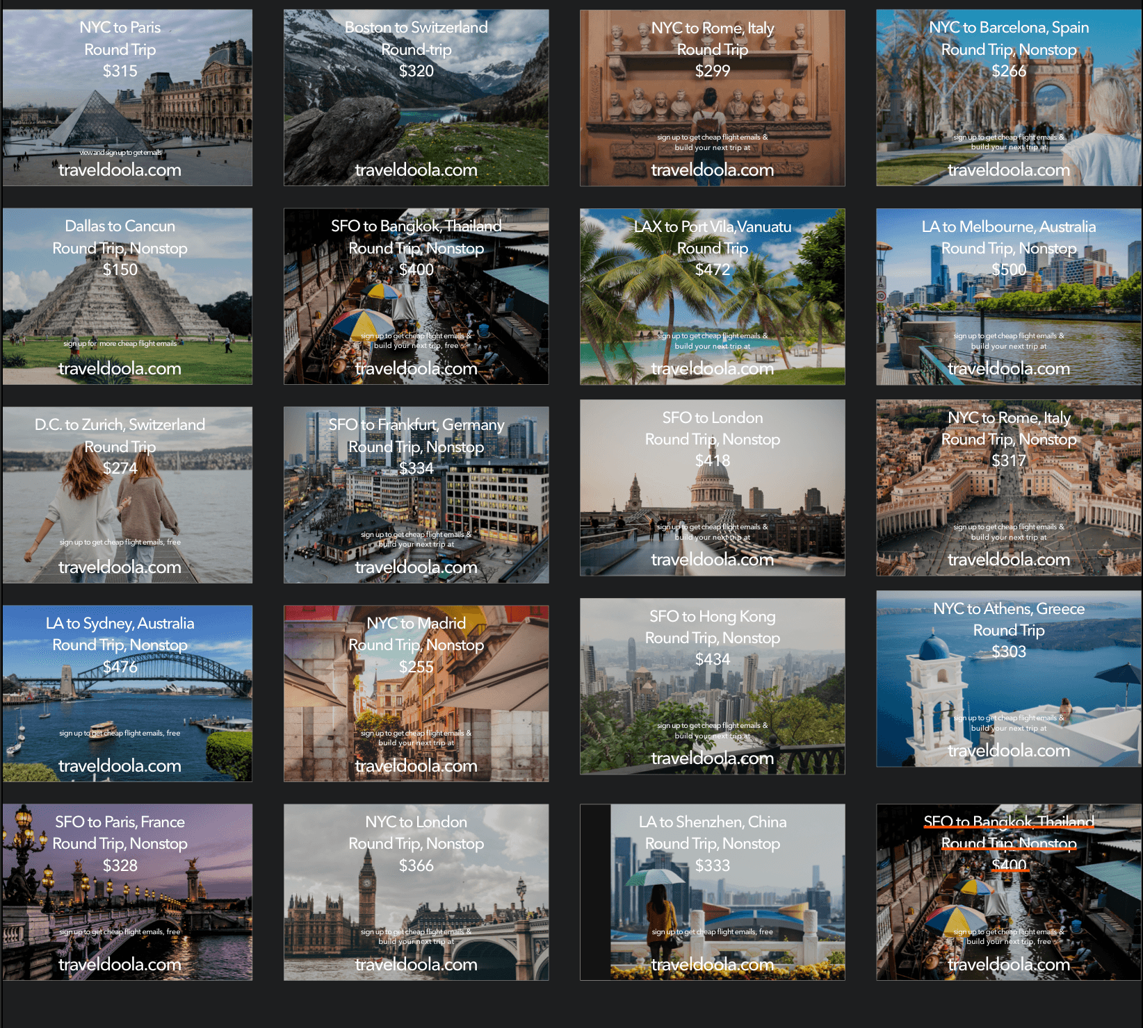This screenshot has height=1028, width=1143.
Task: Click the NYC to Athens, Greece image
Action: point(1008,679)
